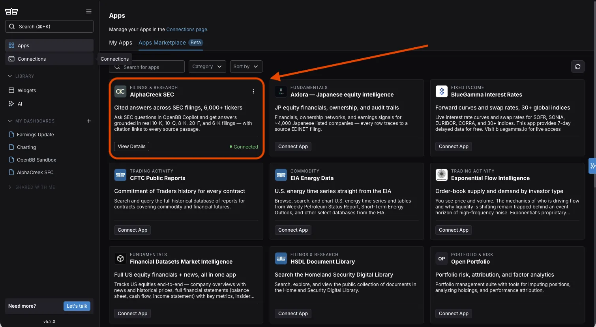Collapse the MY DASHBOARDS section
This screenshot has width=596, height=327.
(10, 121)
